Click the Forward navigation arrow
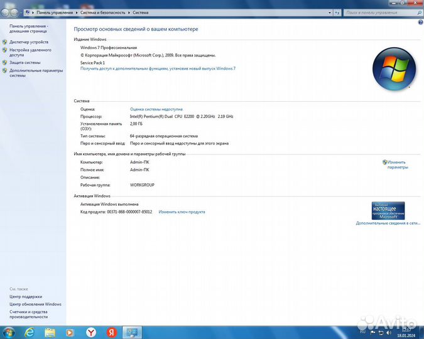424x339 pixels. (14, 13)
